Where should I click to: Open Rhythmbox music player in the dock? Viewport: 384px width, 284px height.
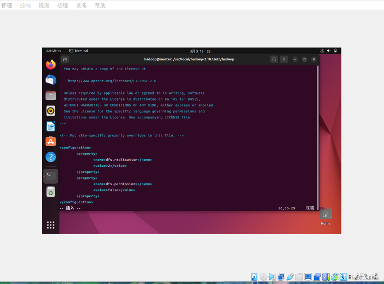(x=51, y=111)
